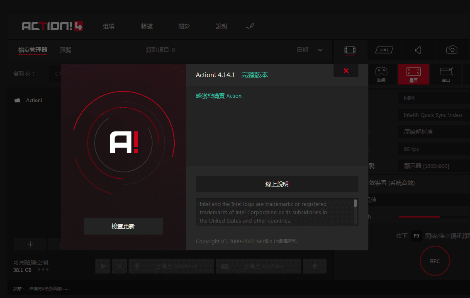Select the screenshot camera mode
The width and height of the screenshot is (470, 298).
pyautogui.click(x=451, y=50)
